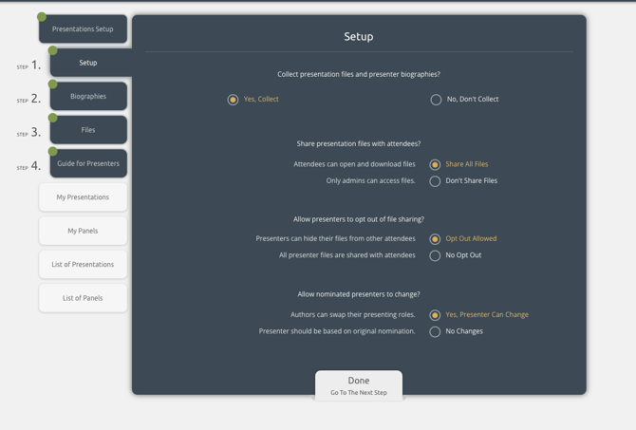Viewport: 636px width, 430px height.
Task: Choose Don't Share Files option
Action: coord(435,181)
